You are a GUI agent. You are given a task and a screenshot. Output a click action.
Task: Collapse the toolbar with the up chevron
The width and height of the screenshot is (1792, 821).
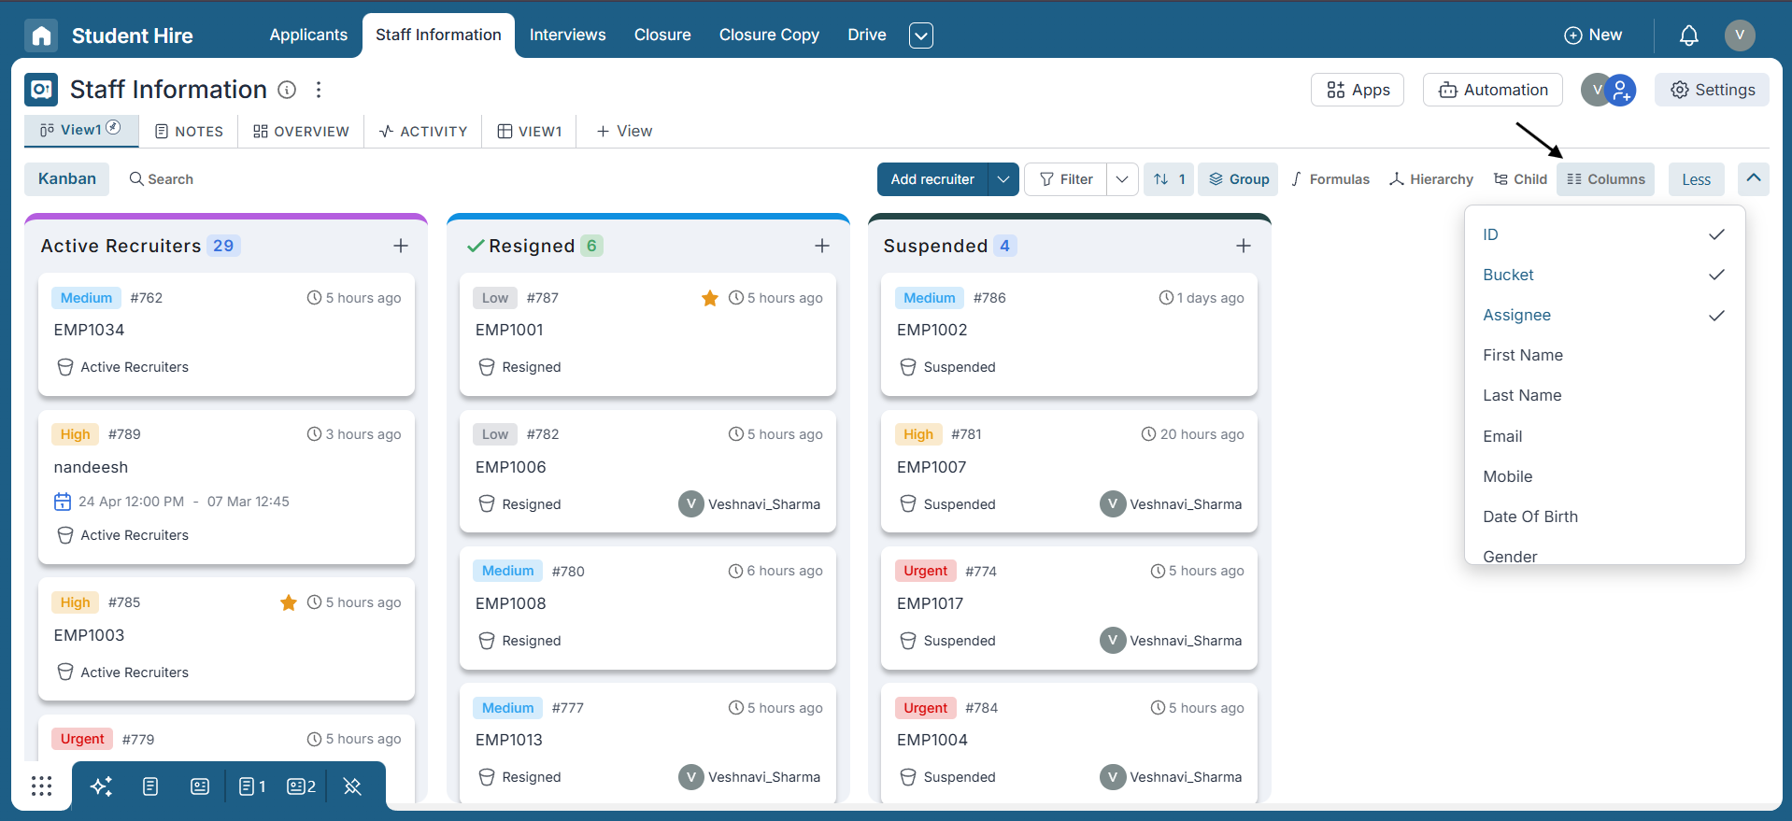1754,178
